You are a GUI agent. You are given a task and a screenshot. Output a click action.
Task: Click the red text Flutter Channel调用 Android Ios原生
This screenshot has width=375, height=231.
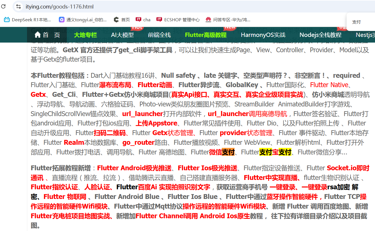tap(193, 216)
